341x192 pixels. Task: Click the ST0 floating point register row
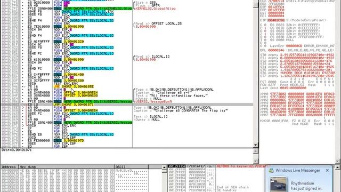[x=297, y=55]
